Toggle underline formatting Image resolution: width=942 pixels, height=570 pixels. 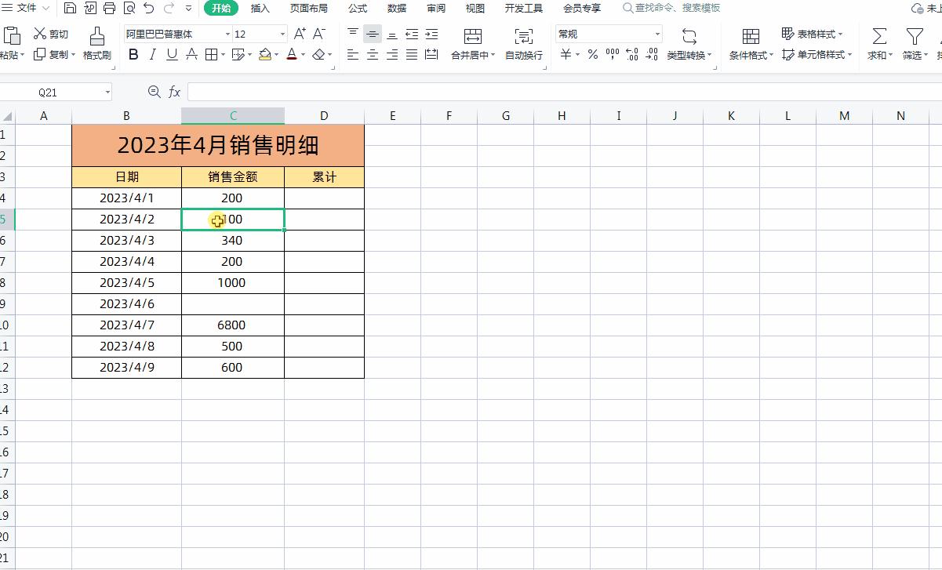tap(171, 55)
